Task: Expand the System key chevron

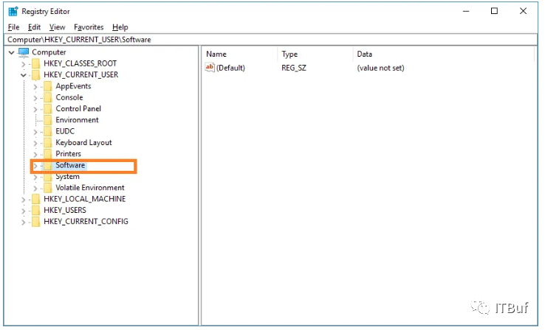Action: 35,177
